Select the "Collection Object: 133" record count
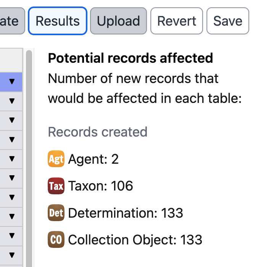The width and height of the screenshot is (258, 267). (135, 240)
